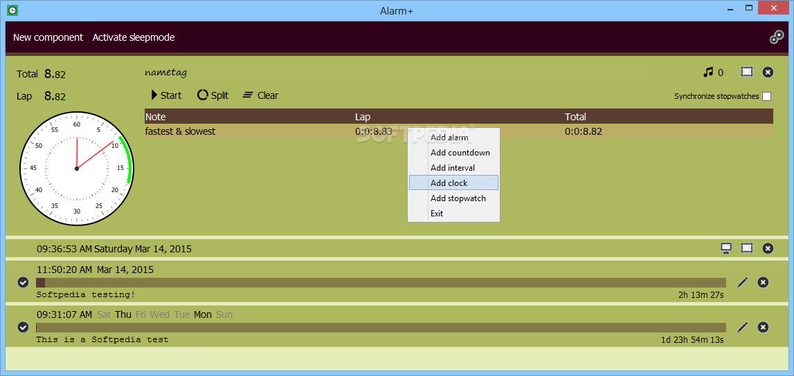Click the monitor icon on clock row
This screenshot has height=376, width=794.
(726, 248)
